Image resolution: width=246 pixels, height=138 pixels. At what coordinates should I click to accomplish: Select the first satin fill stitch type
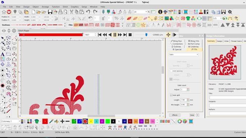76,25
